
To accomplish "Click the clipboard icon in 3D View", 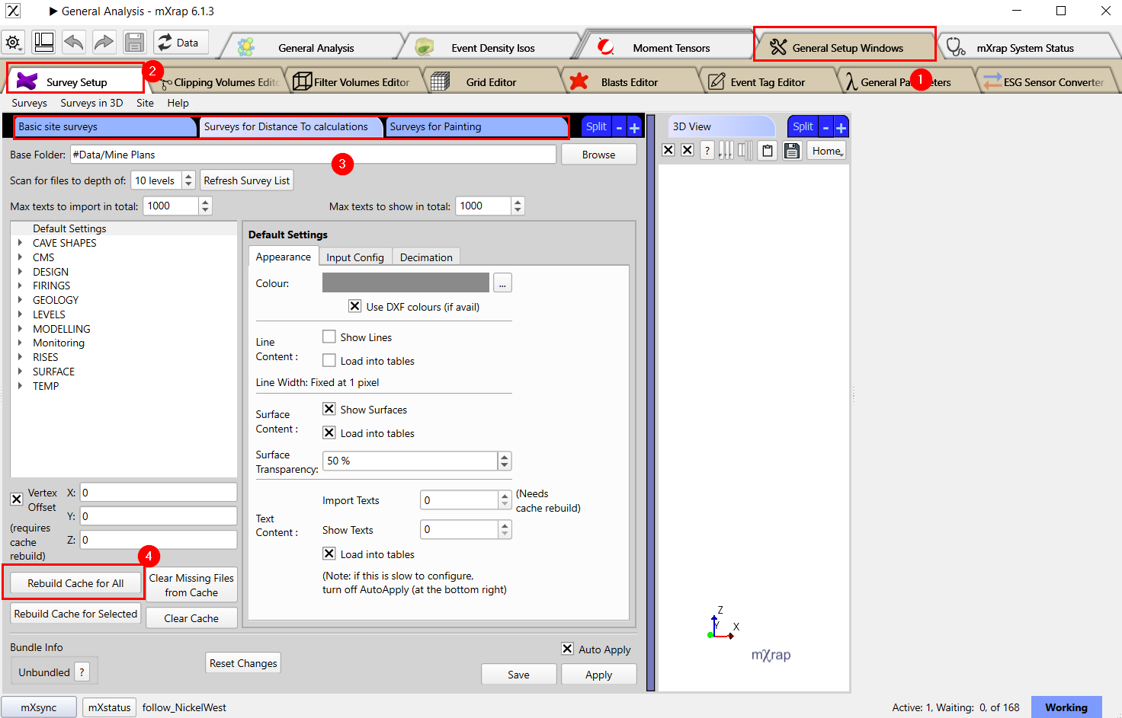I will pos(768,151).
